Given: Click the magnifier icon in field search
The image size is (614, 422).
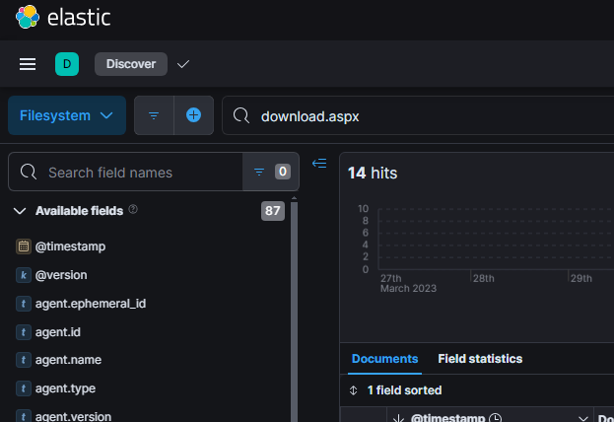Looking at the screenshot, I should point(29,172).
